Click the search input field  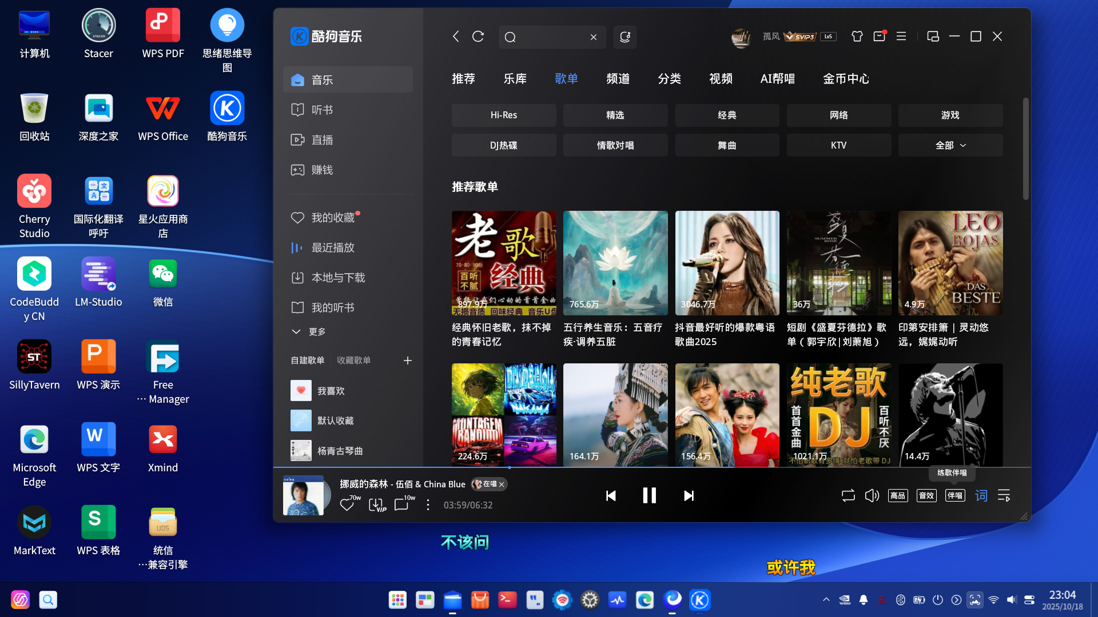pyautogui.click(x=552, y=37)
